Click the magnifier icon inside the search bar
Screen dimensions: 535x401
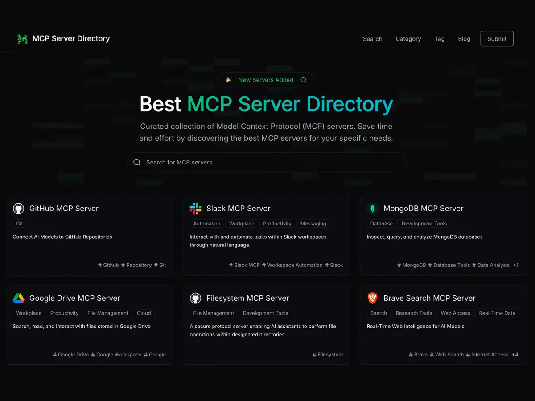click(137, 162)
